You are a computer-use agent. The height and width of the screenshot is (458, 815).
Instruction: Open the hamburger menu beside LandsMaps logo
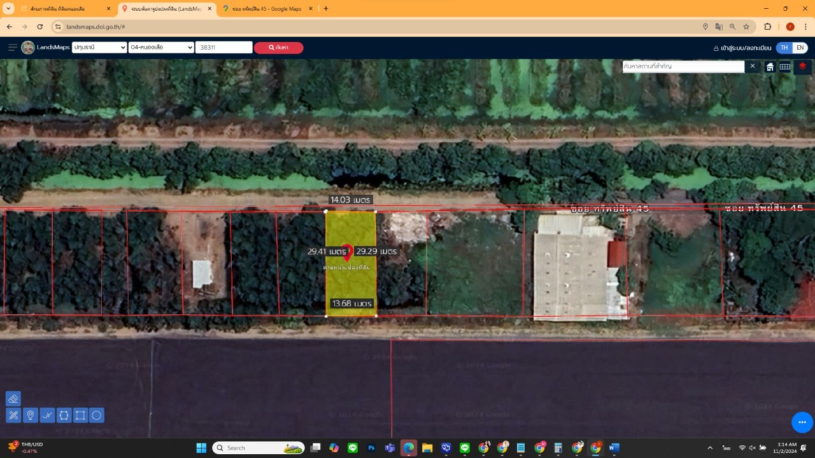coord(13,48)
